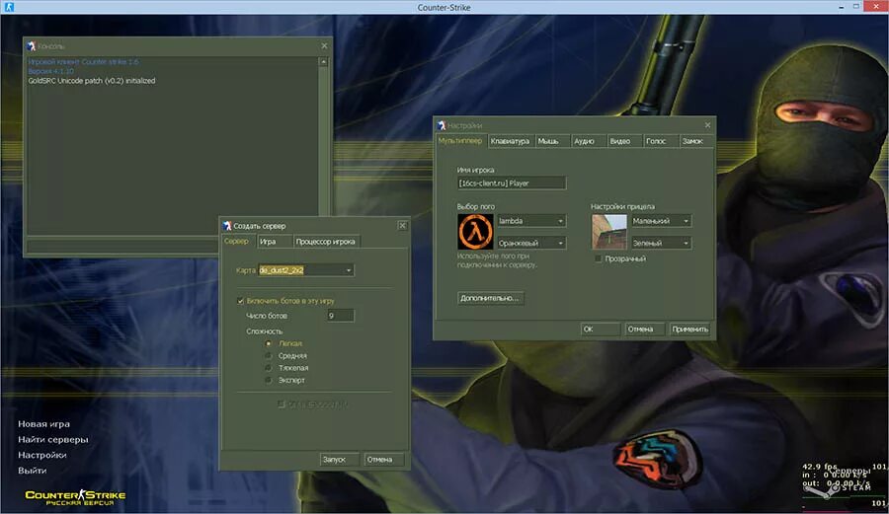This screenshot has height=514, width=889.
Task: Click Отмена in the Настройки window
Action: tap(645, 329)
